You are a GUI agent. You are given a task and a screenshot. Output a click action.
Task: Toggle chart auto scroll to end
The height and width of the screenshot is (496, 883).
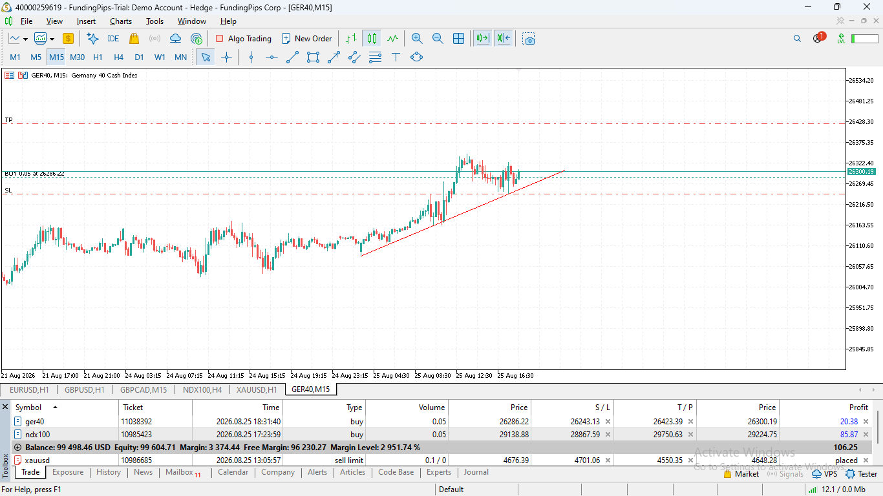(482, 39)
